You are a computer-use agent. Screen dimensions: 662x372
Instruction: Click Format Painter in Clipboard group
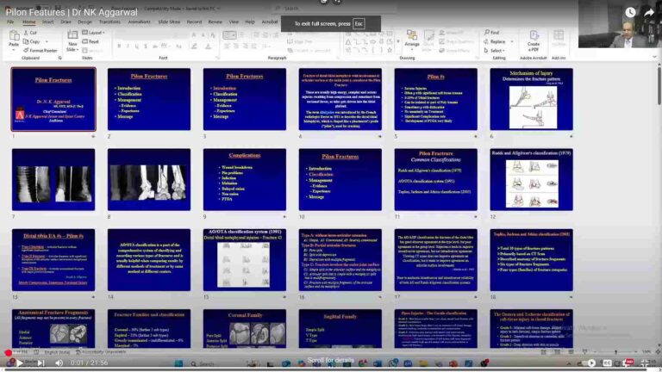pyautogui.click(x=41, y=50)
